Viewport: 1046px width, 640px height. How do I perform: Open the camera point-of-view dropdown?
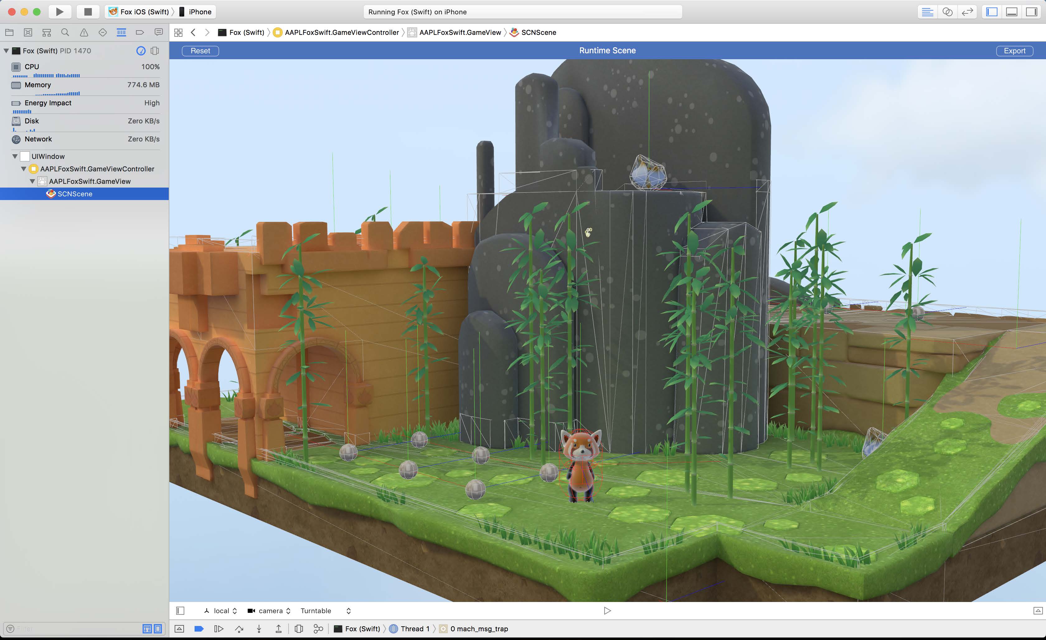pyautogui.click(x=269, y=611)
